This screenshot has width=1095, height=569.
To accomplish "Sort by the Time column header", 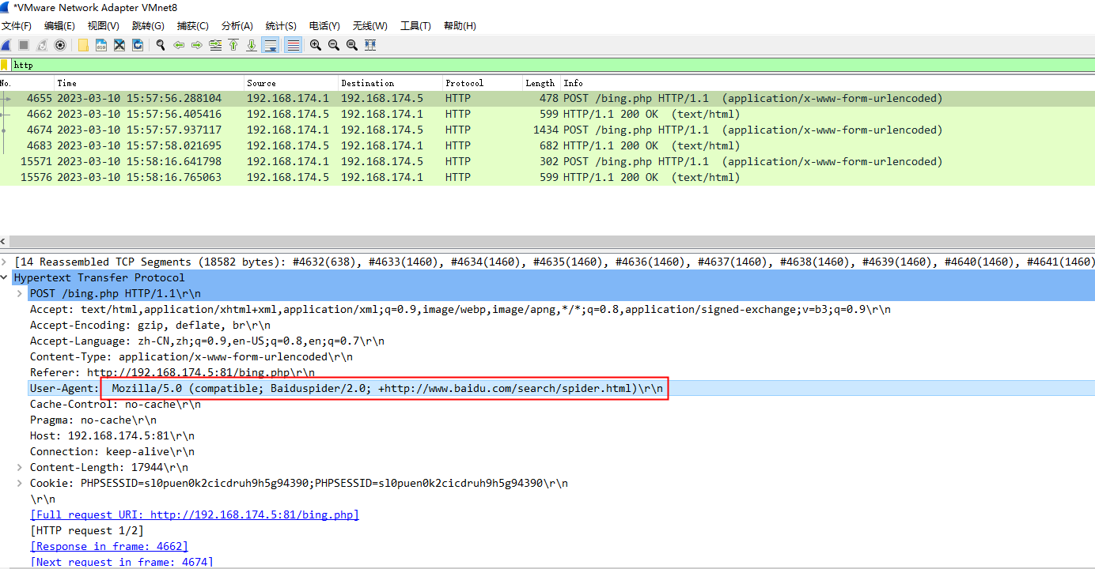I will pos(149,83).
